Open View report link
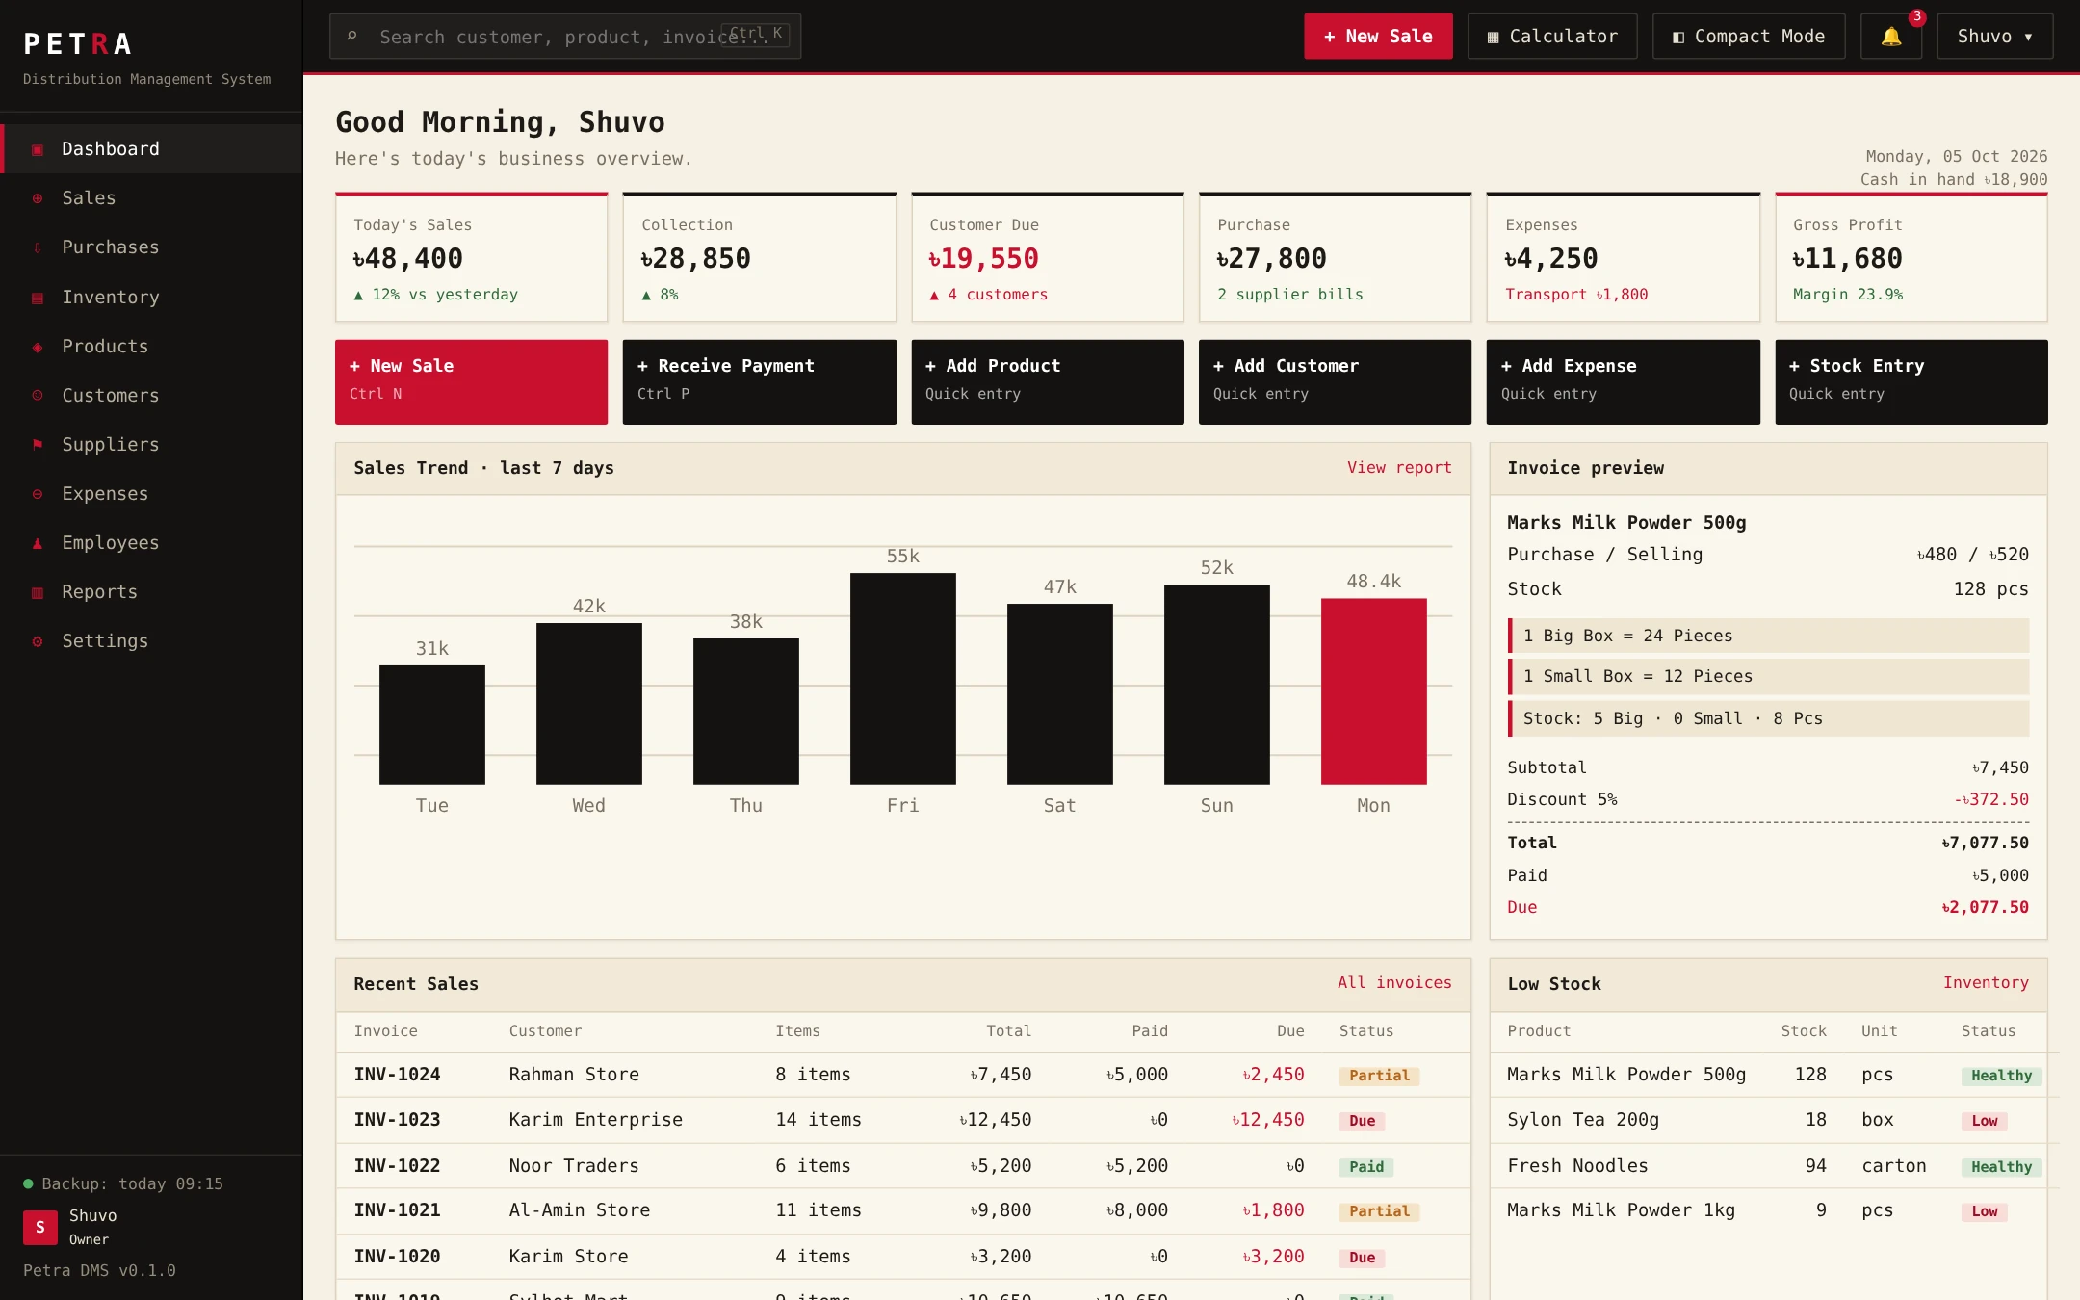Screen dimensions: 2080x1300 click(x=1399, y=468)
